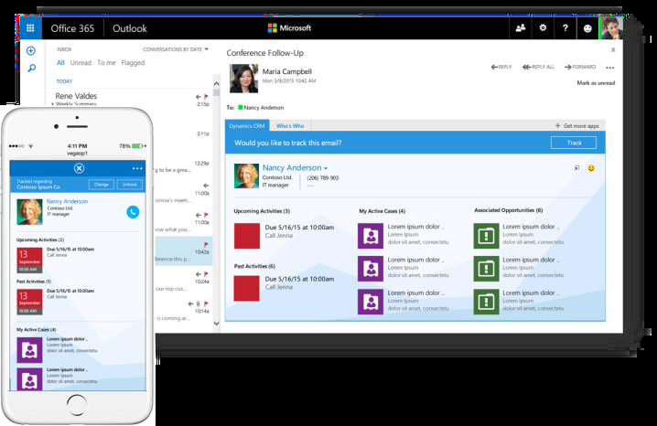Tap Nancy Anderson name link on phone

67,201
